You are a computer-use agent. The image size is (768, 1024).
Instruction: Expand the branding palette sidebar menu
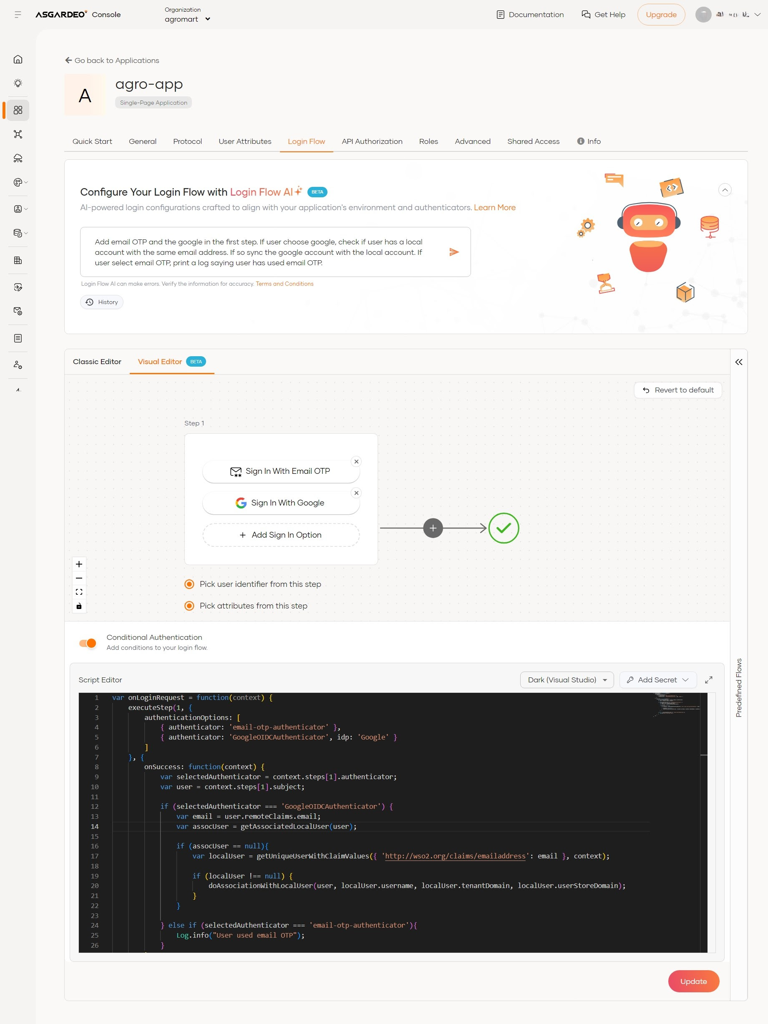point(20,182)
